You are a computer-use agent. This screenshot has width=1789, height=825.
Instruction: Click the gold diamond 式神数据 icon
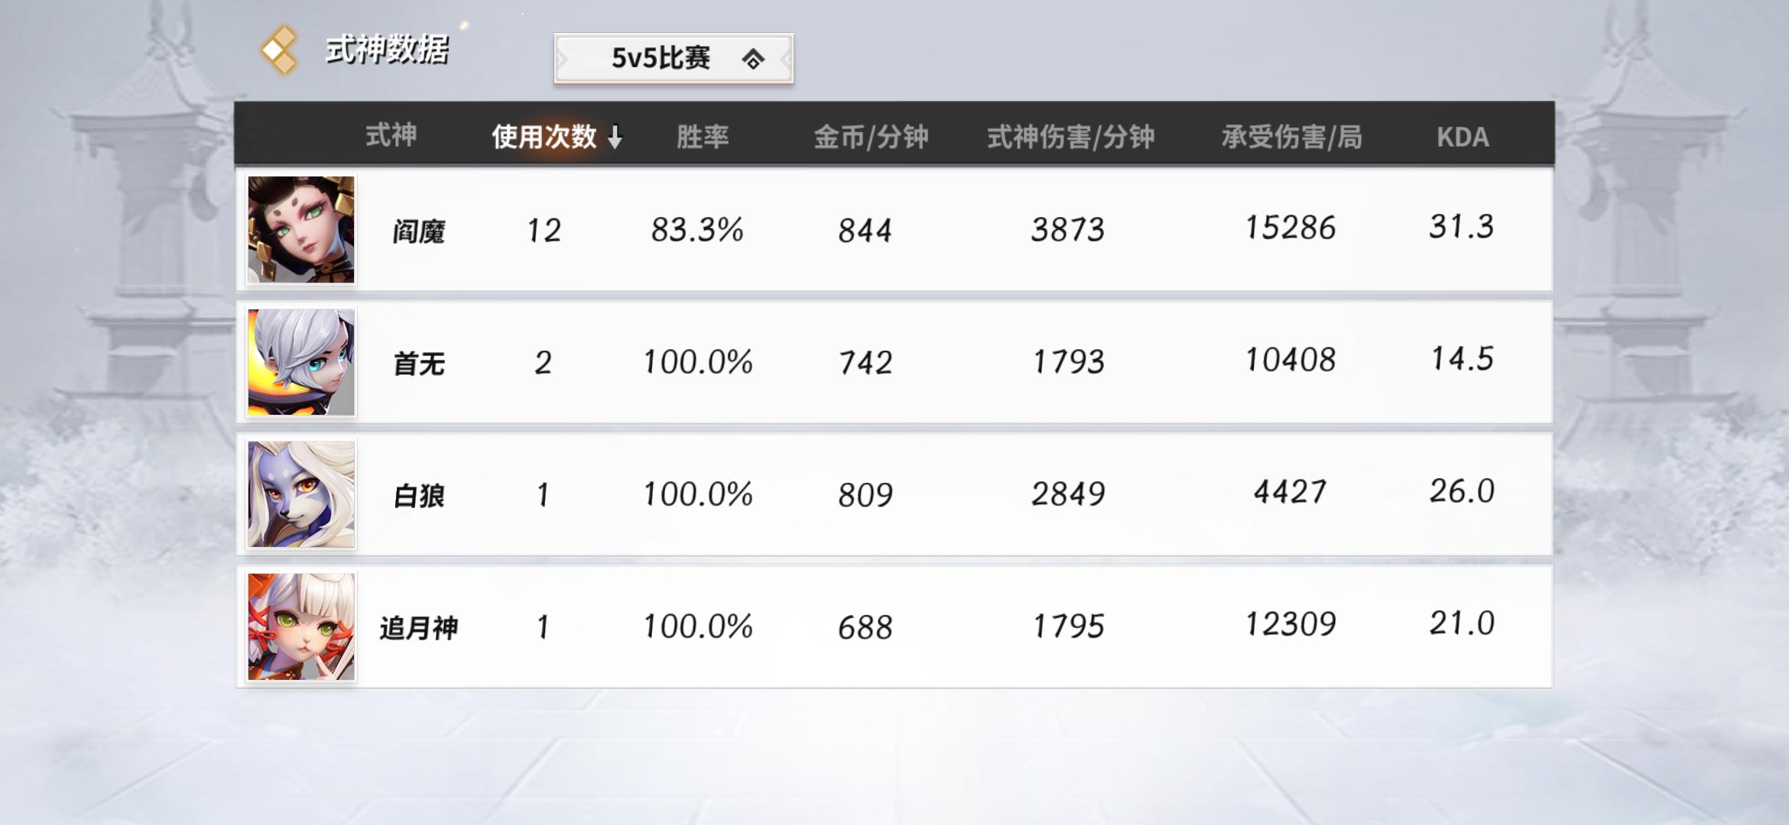(279, 50)
